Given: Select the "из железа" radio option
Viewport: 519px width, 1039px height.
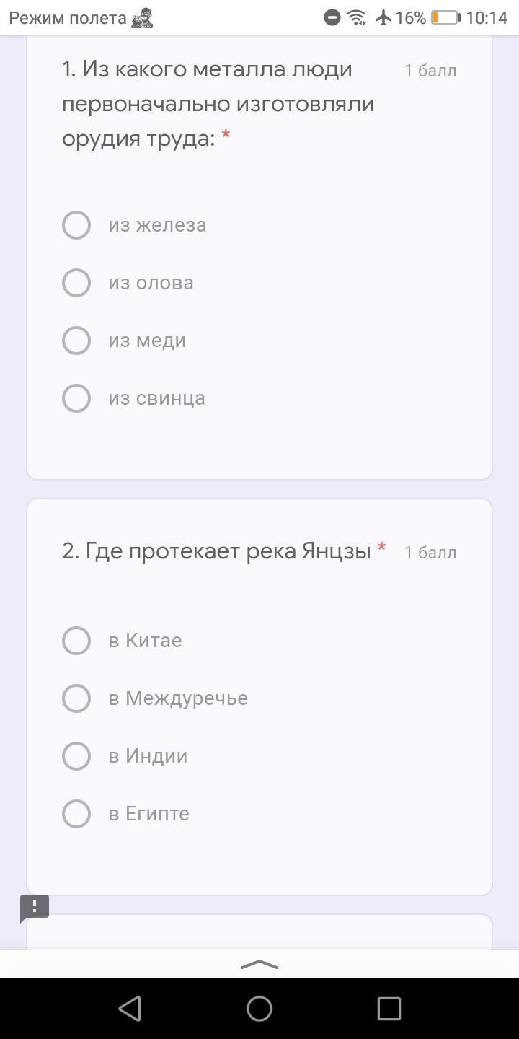Looking at the screenshot, I should click(76, 225).
